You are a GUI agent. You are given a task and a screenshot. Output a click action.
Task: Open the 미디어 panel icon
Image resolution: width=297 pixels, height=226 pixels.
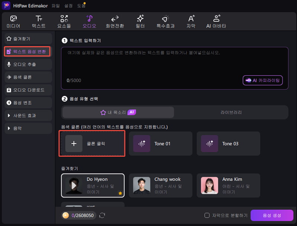[x=13, y=21]
